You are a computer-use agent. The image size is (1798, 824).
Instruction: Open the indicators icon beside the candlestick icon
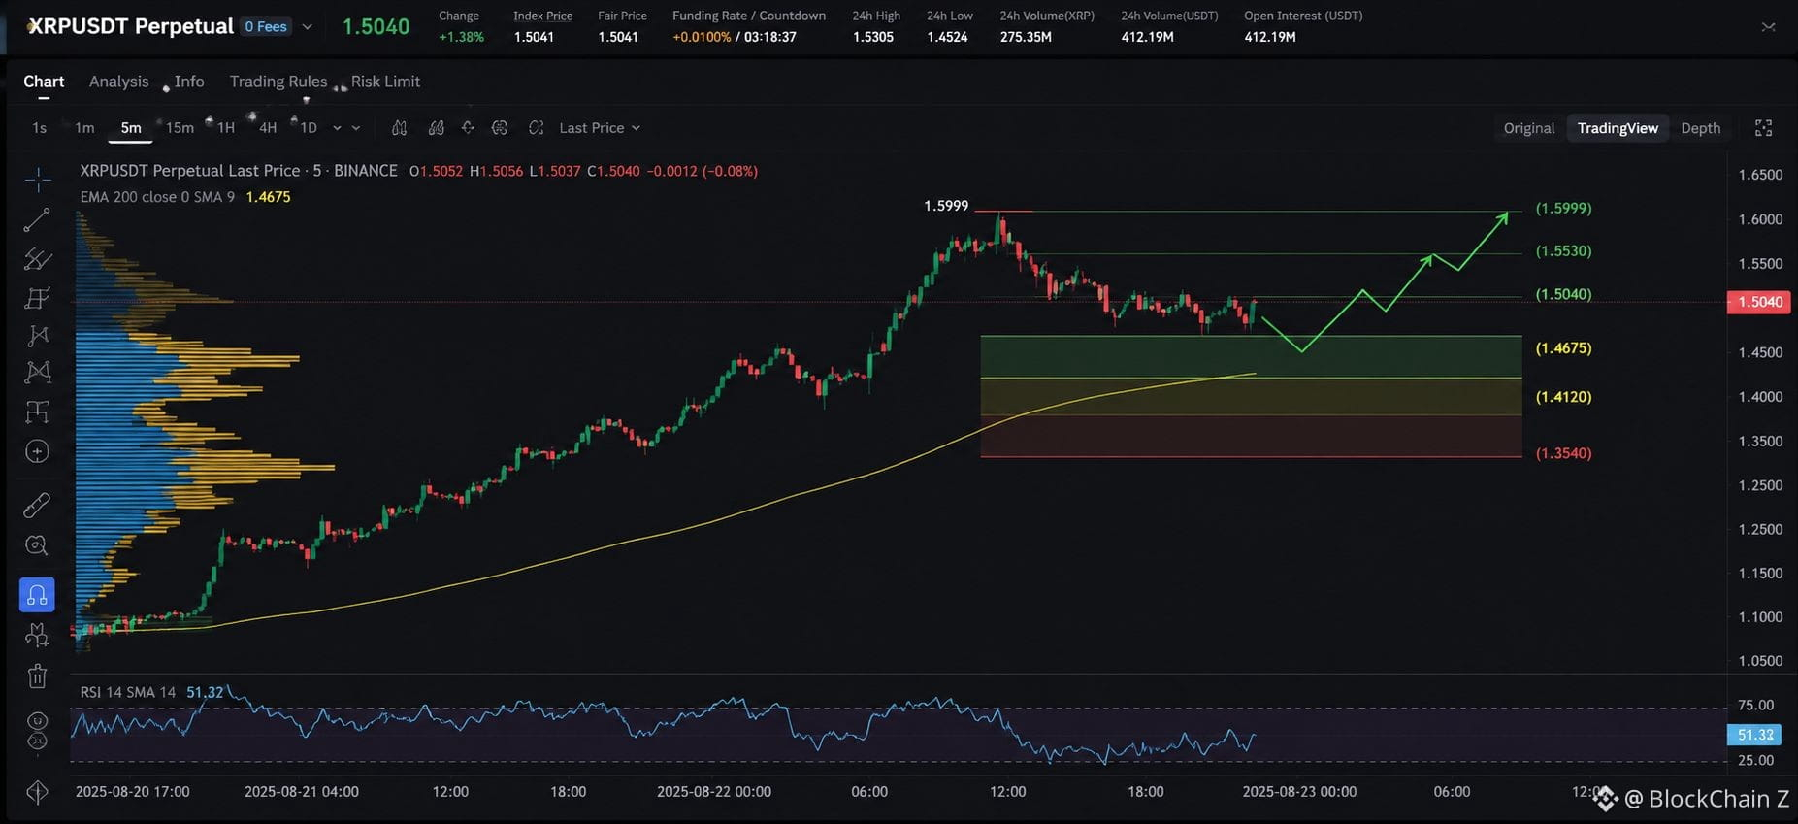click(x=437, y=128)
